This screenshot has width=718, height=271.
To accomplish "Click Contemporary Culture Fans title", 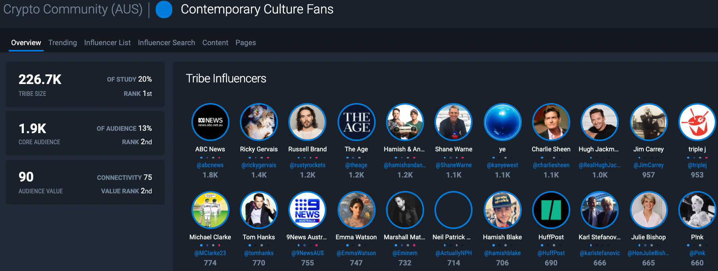I will click(257, 9).
